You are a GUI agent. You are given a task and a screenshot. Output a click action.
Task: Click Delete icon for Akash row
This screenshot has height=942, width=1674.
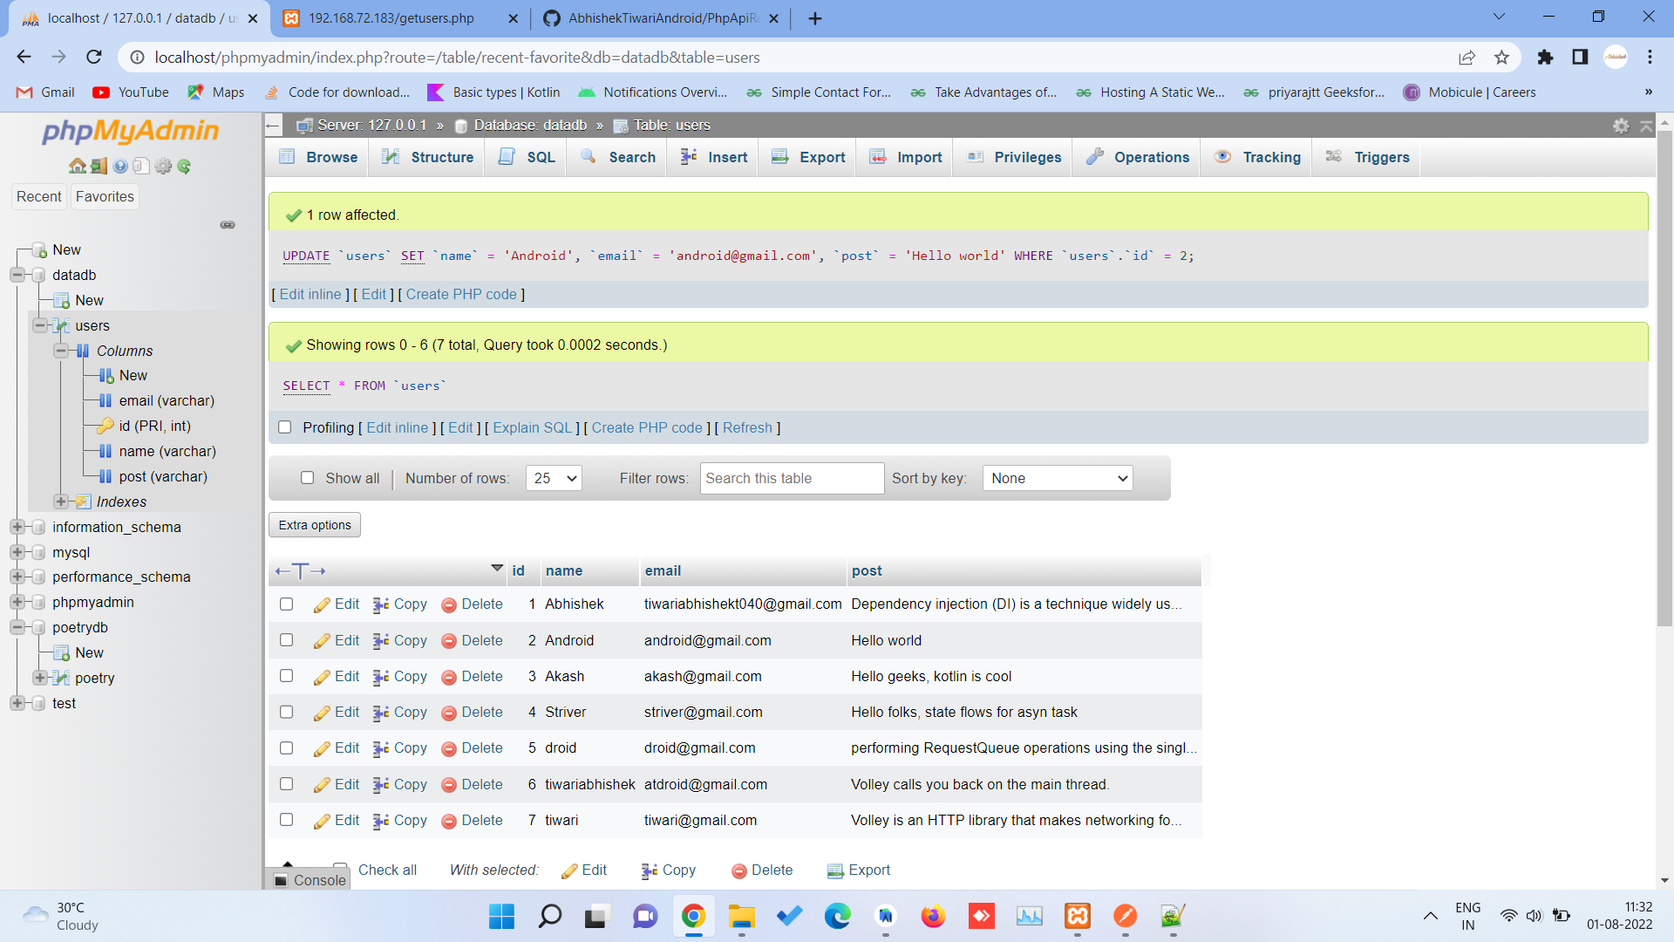point(449,677)
